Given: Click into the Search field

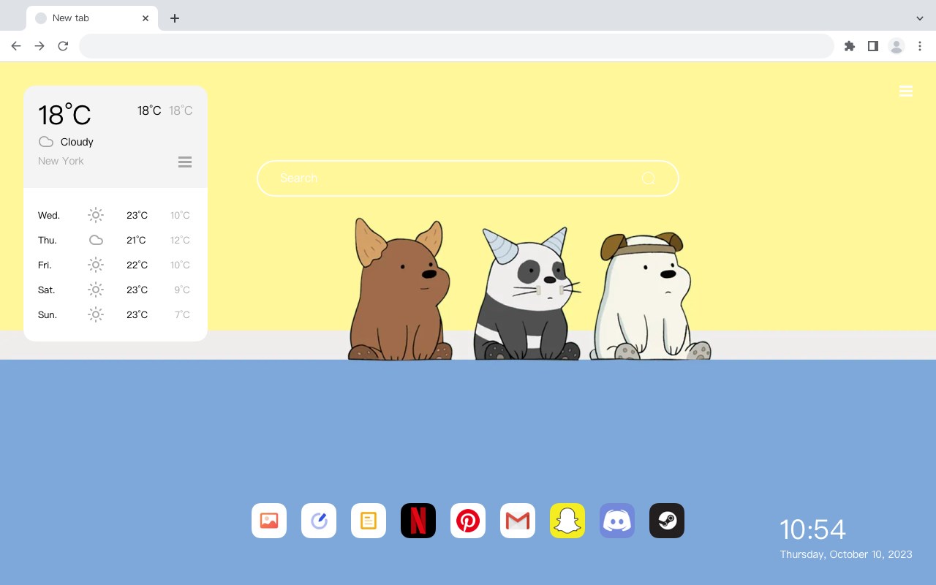Looking at the screenshot, I should pos(468,178).
